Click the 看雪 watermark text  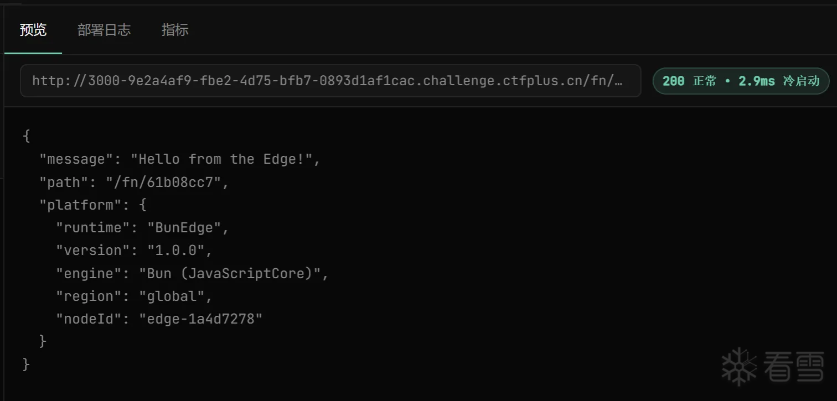pos(793,367)
